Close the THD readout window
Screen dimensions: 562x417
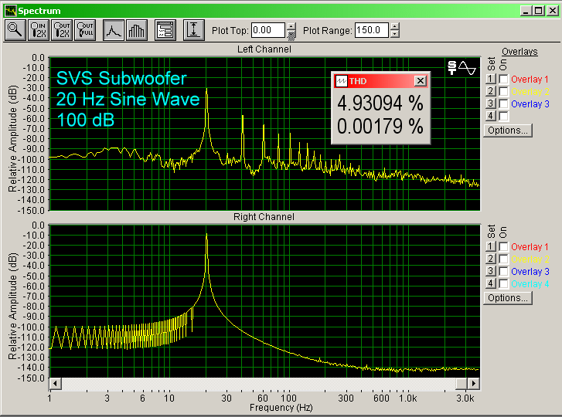point(420,81)
